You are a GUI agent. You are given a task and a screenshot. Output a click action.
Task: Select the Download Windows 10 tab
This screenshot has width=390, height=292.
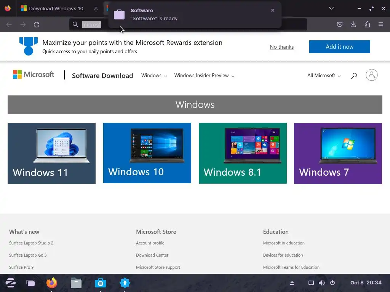pyautogui.click(x=56, y=8)
